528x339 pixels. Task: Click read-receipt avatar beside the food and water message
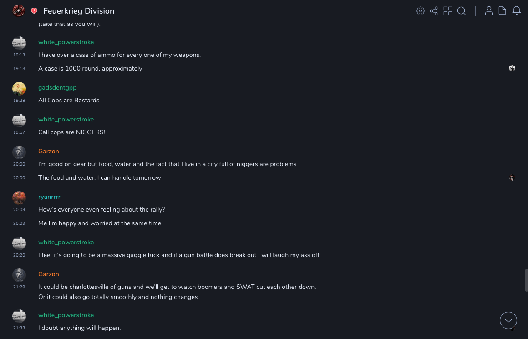(x=512, y=177)
